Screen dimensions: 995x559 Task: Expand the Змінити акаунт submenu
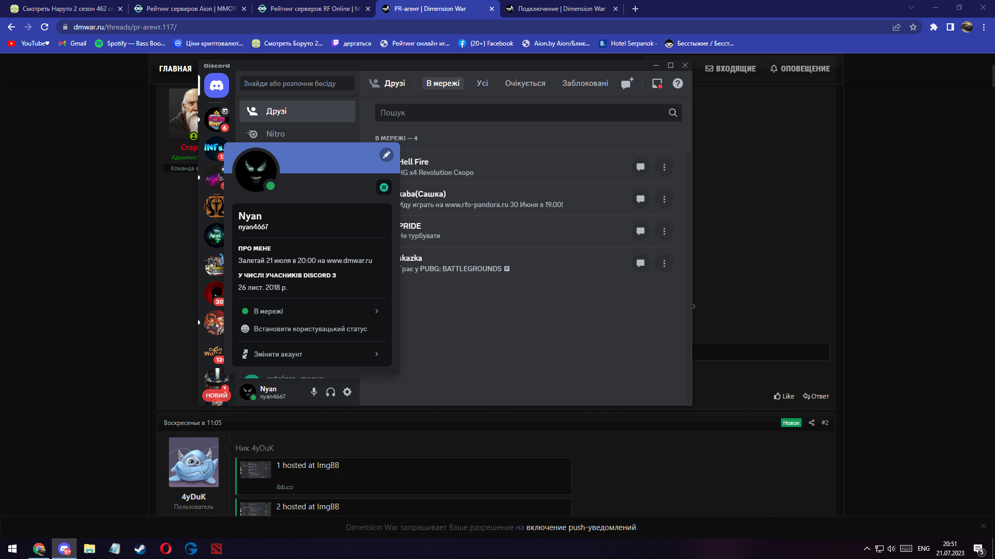pos(311,354)
